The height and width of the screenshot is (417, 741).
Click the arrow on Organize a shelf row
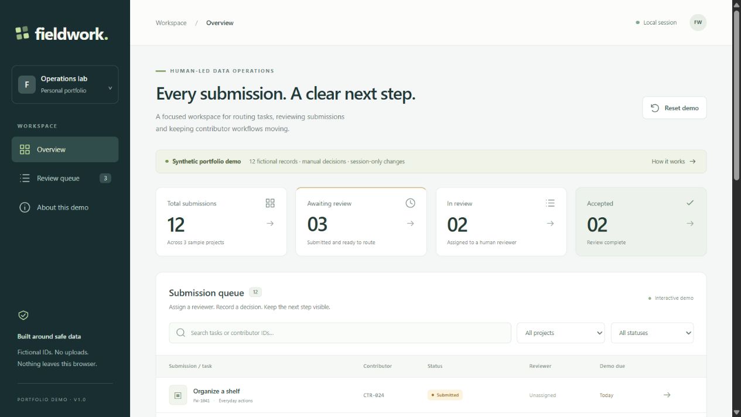click(x=667, y=395)
